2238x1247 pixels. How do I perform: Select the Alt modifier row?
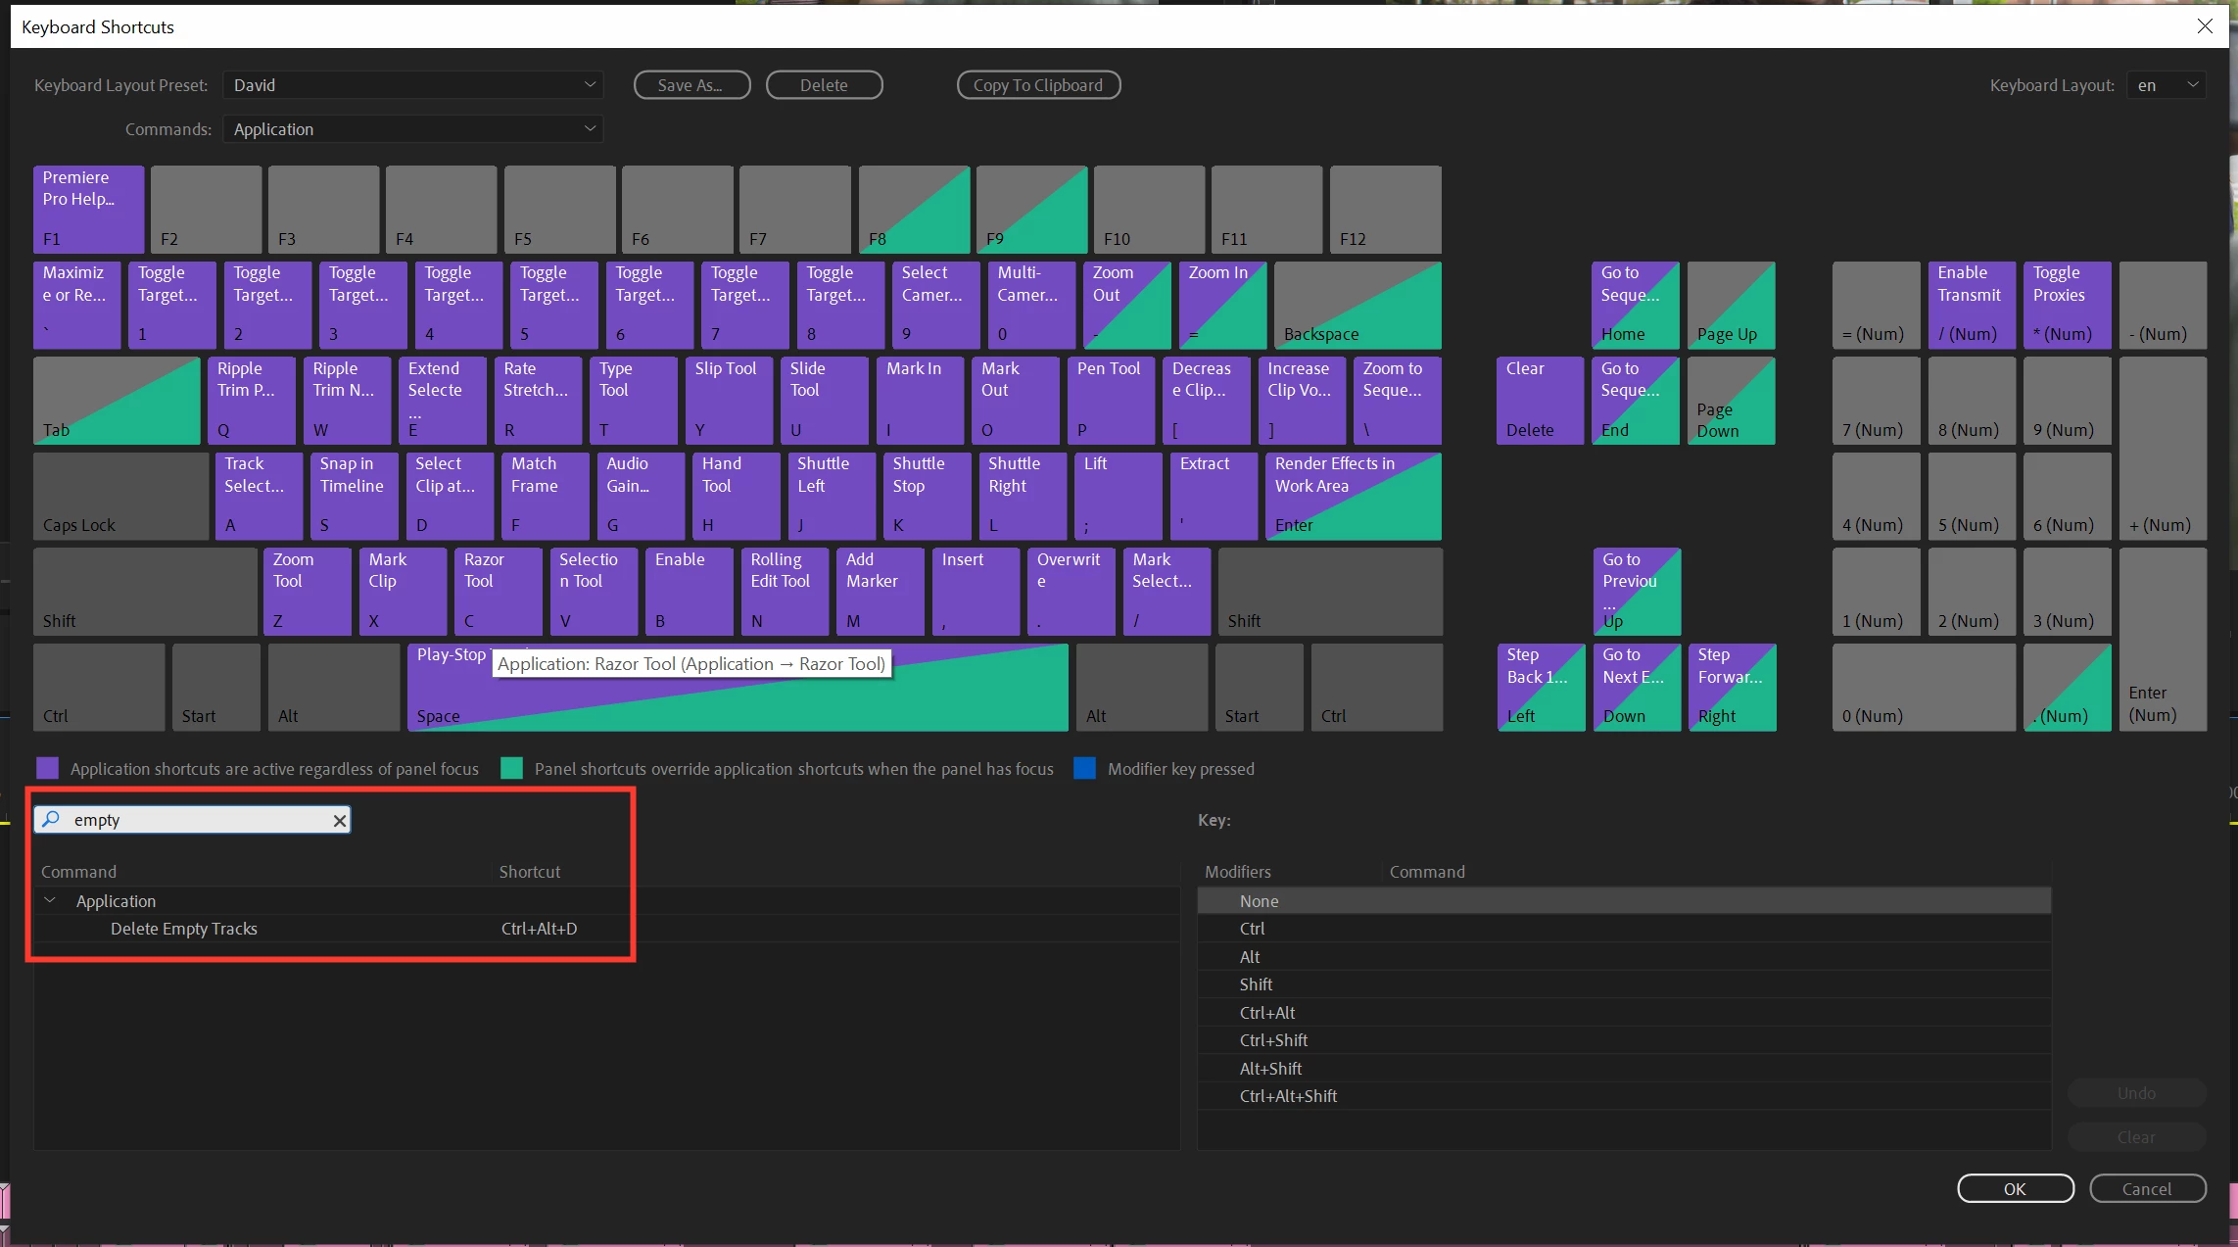[1250, 957]
